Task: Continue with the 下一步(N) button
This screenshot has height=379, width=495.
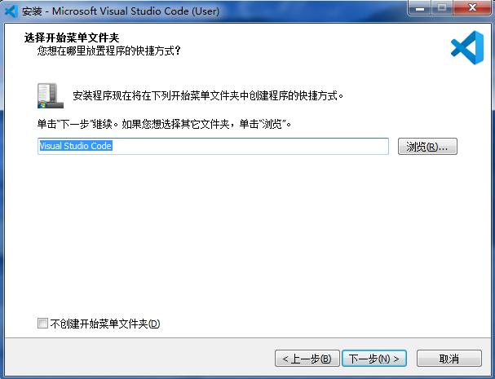Action: click(x=374, y=358)
